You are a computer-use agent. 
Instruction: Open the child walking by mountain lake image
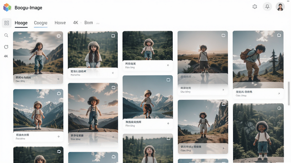click(x=148, y=97)
